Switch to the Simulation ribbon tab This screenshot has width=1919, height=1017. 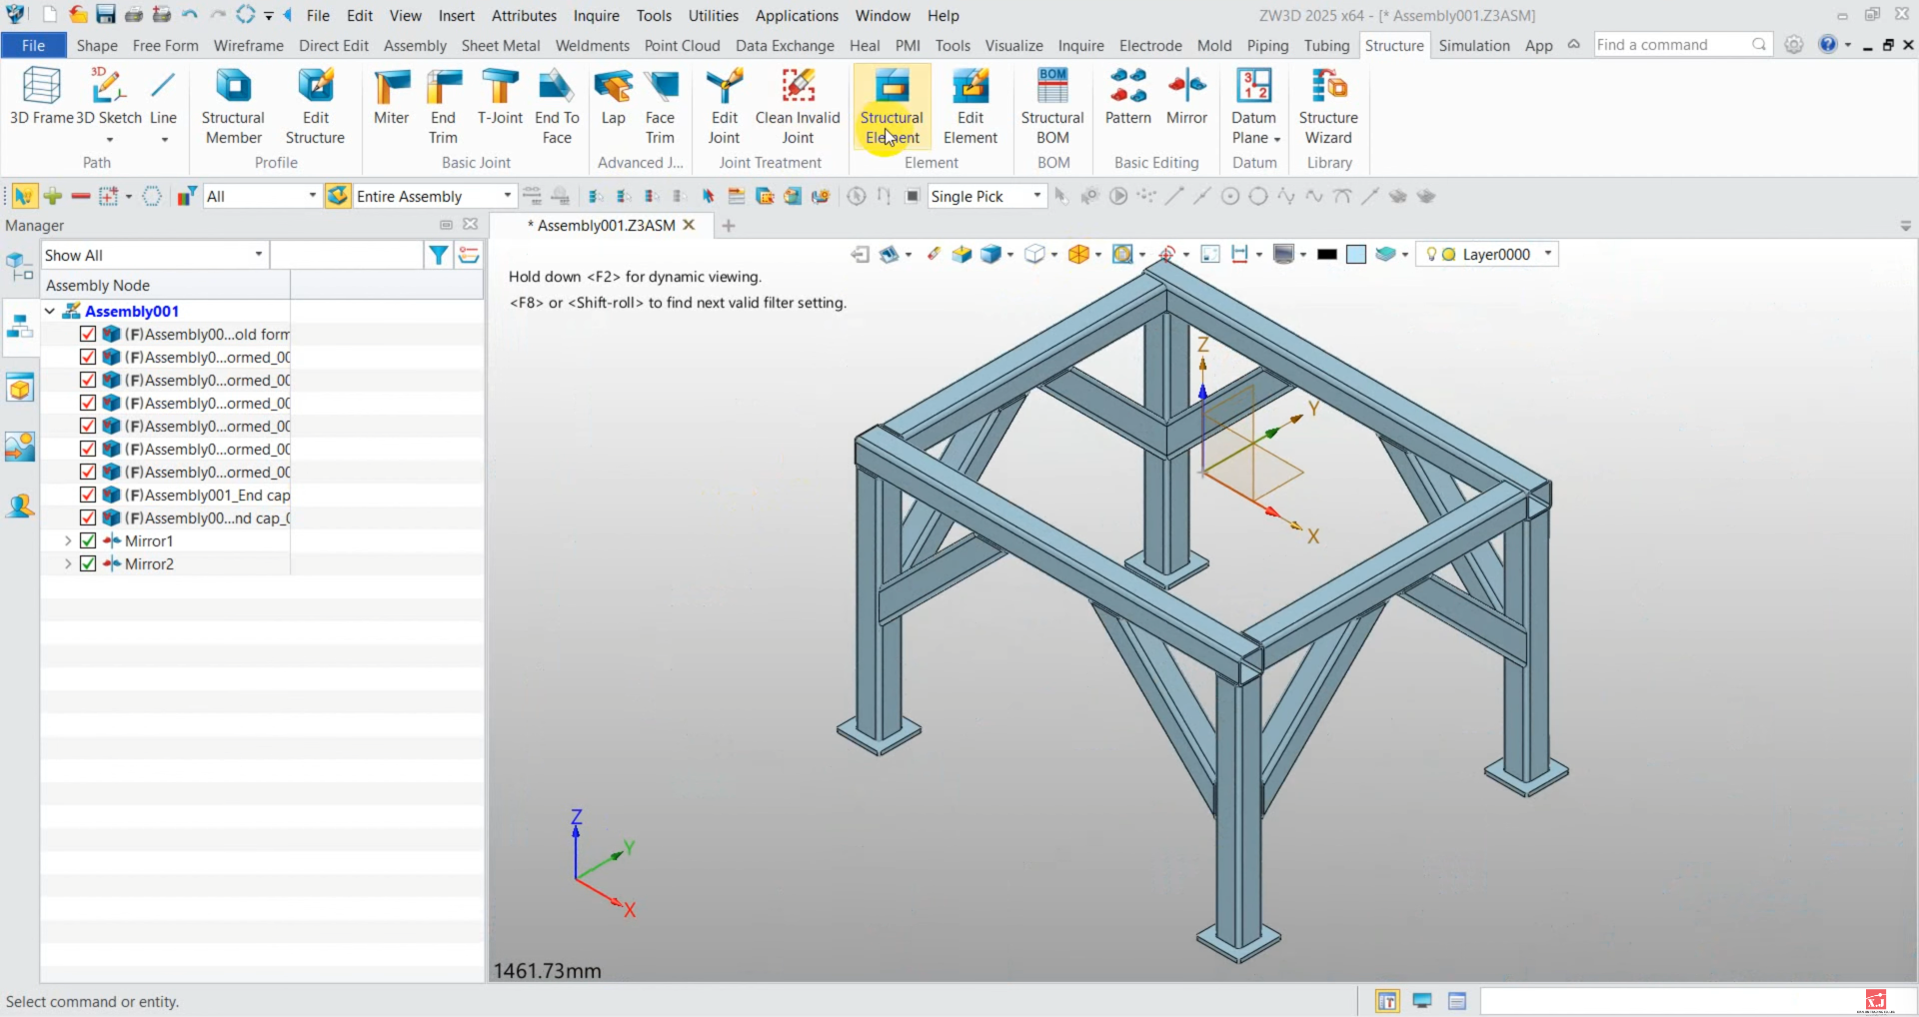coord(1474,45)
